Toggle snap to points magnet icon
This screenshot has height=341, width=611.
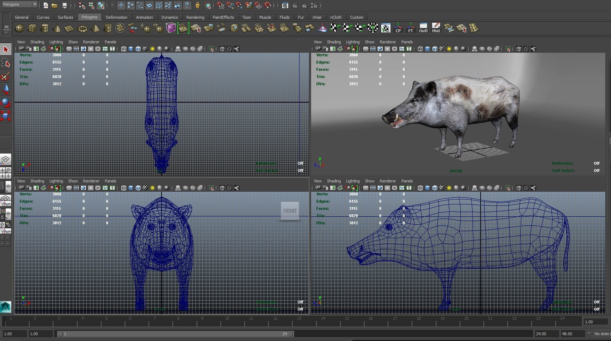click(239, 5)
